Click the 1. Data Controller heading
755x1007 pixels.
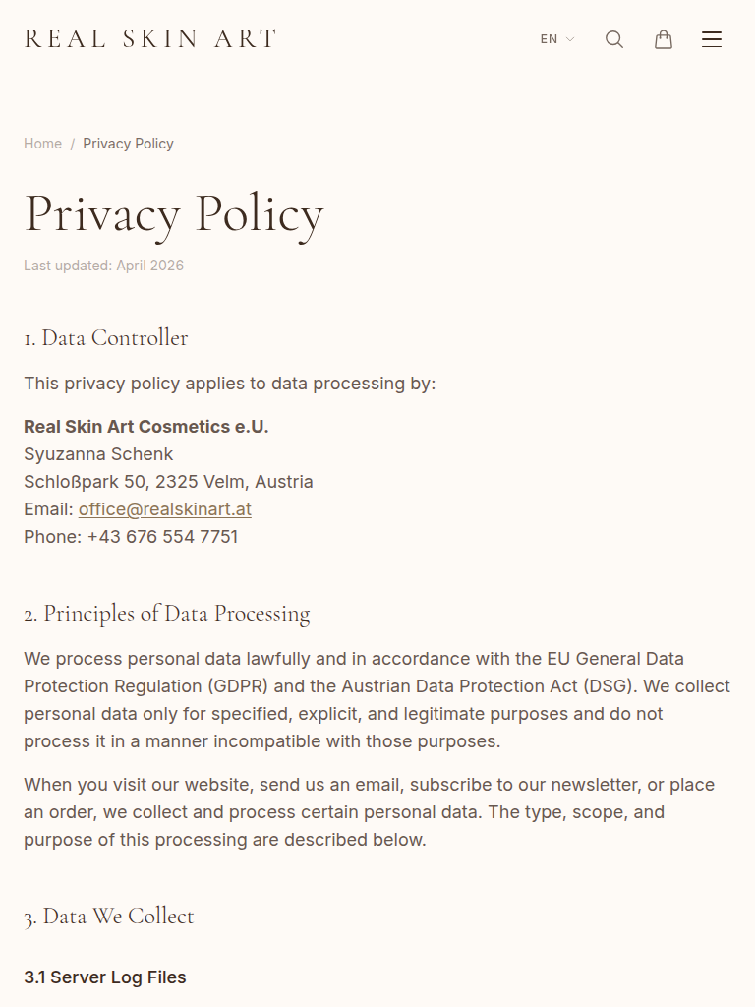106,338
